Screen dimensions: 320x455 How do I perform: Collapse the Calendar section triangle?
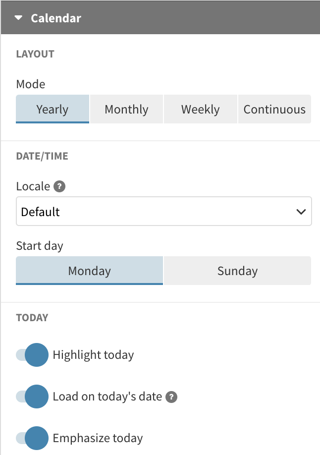click(19, 18)
